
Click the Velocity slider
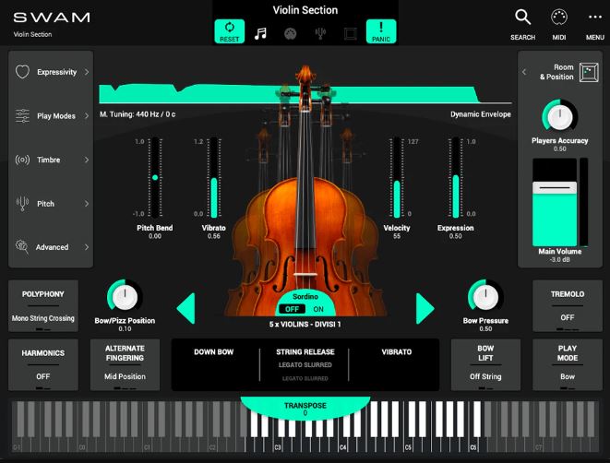tap(397, 177)
